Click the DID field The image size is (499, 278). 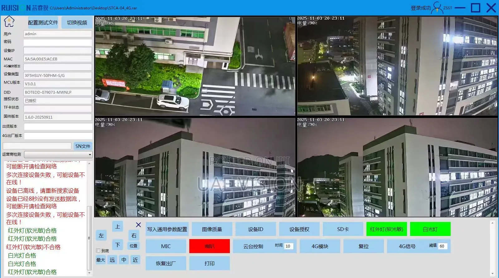(x=58, y=92)
